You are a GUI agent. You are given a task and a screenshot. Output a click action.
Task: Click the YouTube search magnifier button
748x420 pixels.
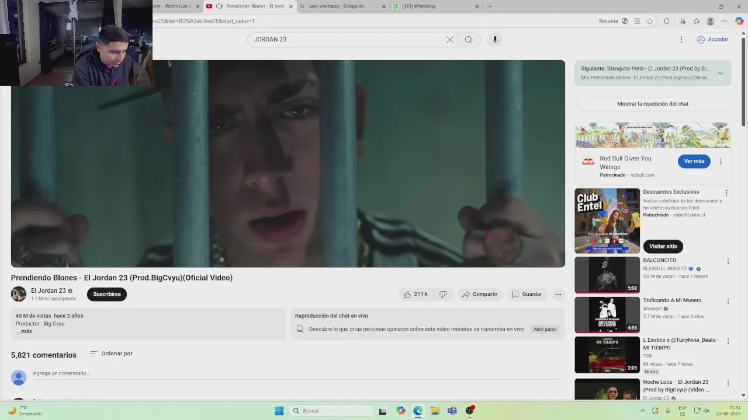469,40
